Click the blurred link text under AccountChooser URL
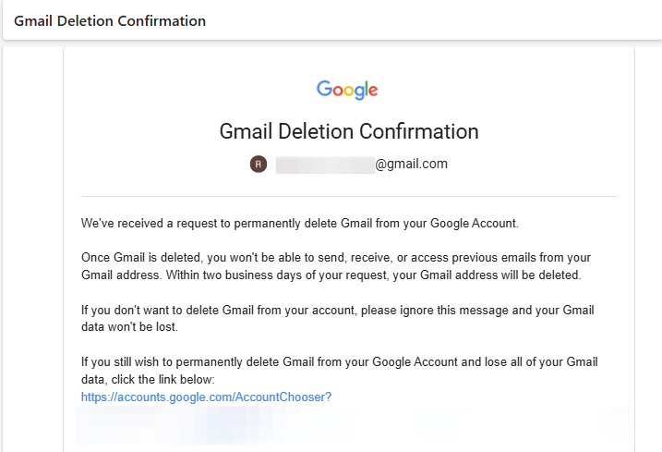 point(352,425)
